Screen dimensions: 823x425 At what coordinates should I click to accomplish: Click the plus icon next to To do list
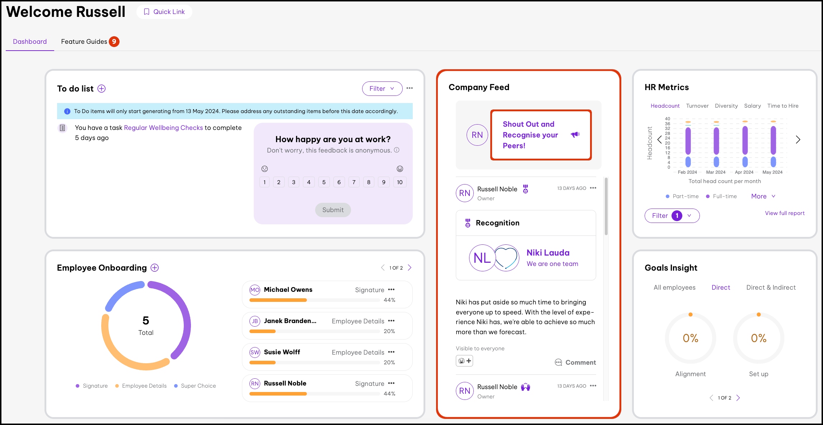click(102, 89)
